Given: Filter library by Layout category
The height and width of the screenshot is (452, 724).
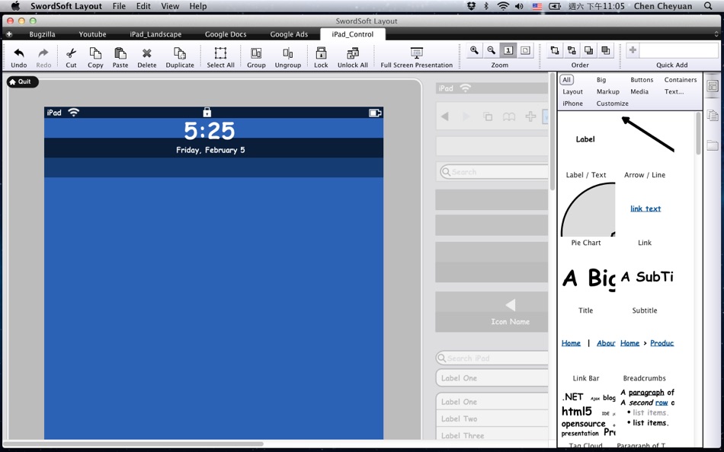Looking at the screenshot, I should click(572, 92).
